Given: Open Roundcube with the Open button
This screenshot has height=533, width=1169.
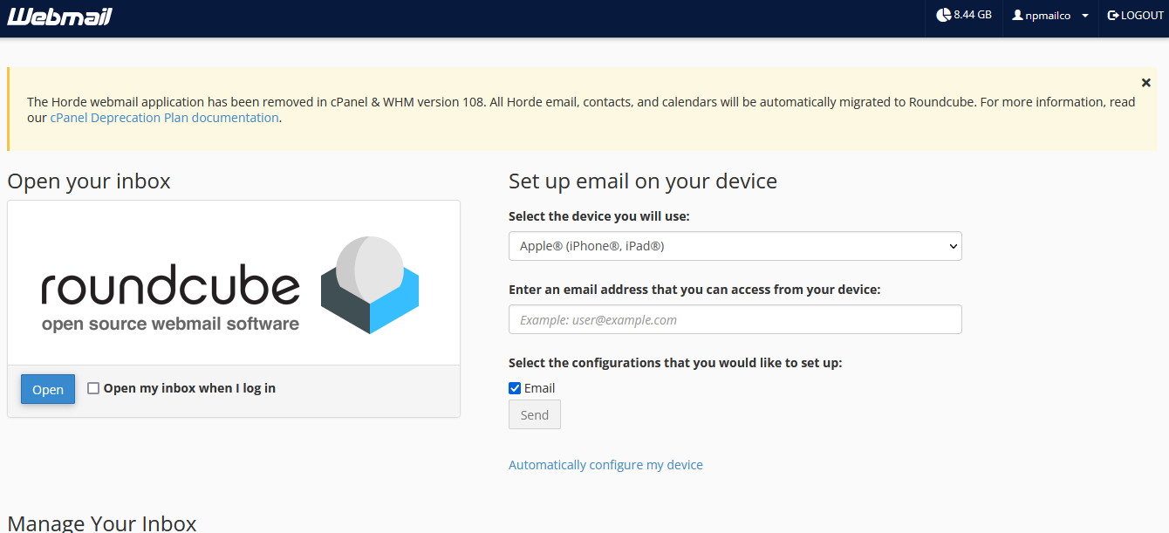Looking at the screenshot, I should click(48, 390).
